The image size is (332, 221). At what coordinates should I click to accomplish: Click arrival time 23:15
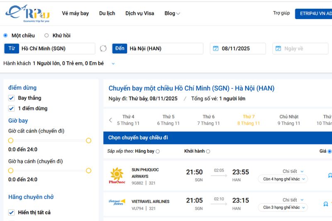[241, 201]
